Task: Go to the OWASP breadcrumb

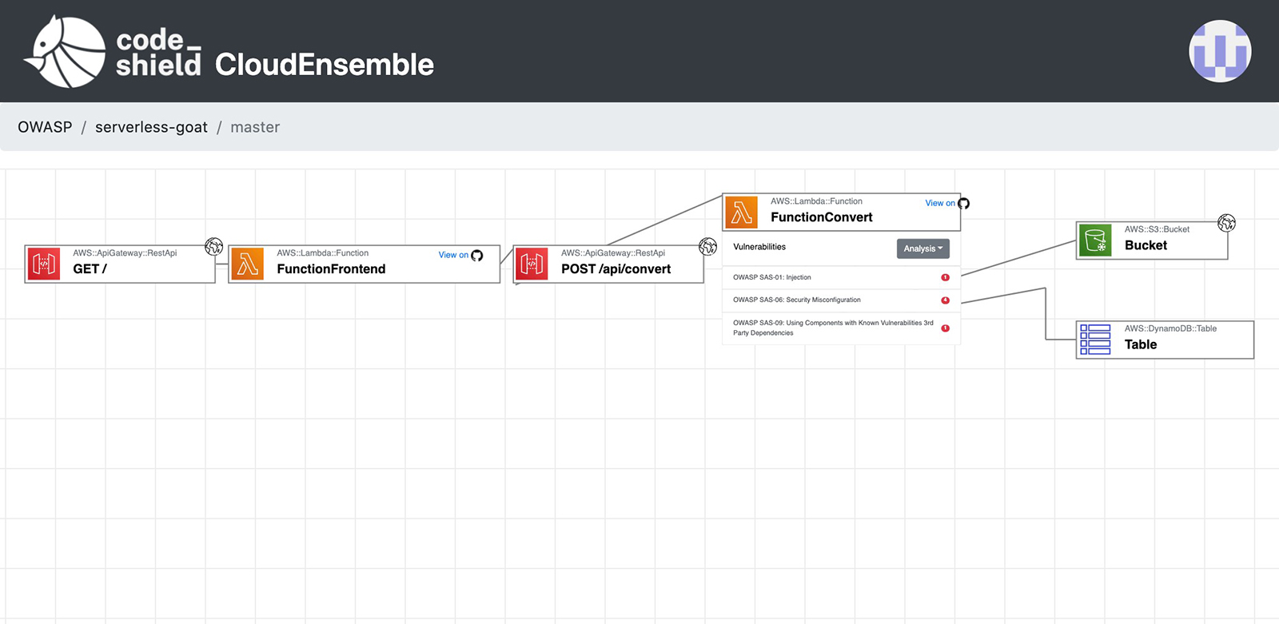Action: (45, 127)
